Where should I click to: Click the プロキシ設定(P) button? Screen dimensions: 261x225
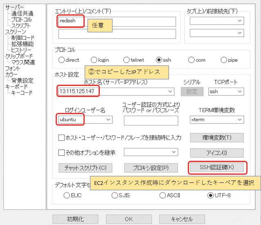(x=151, y=168)
